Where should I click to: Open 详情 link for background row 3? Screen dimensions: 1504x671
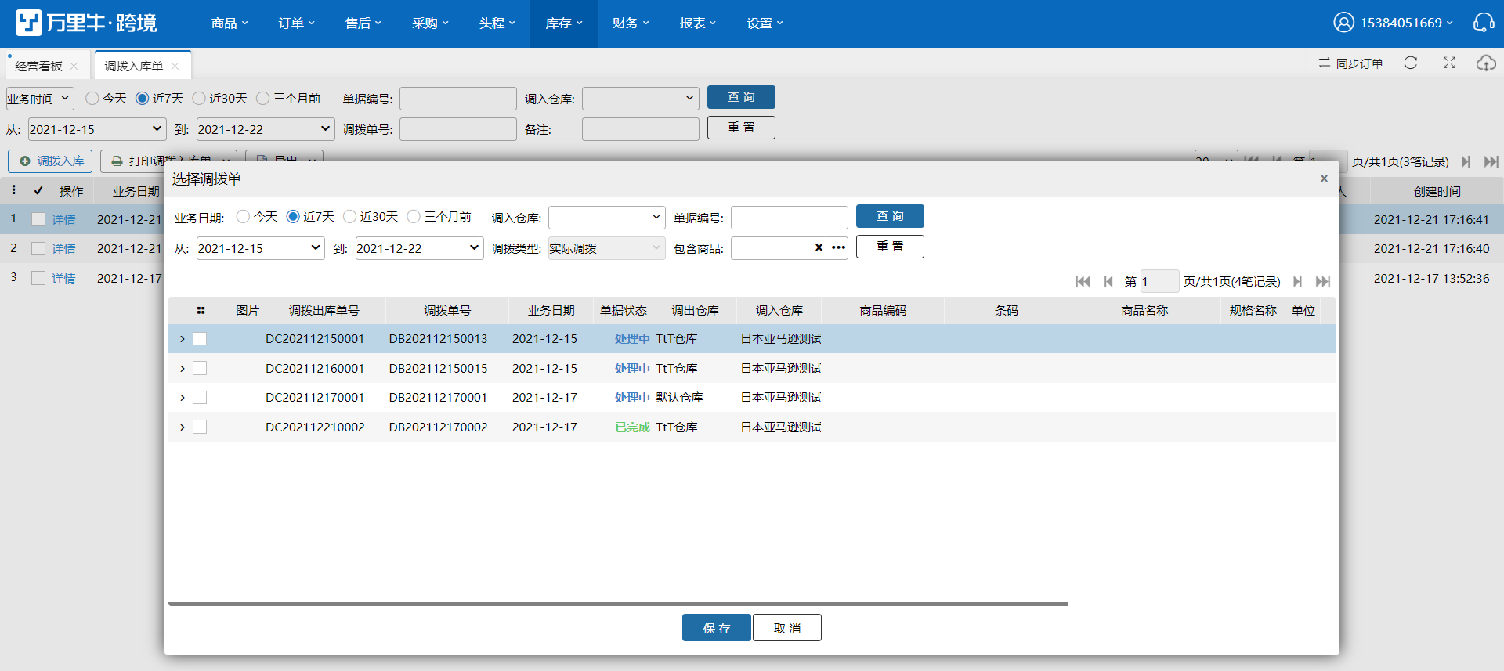pyautogui.click(x=63, y=278)
